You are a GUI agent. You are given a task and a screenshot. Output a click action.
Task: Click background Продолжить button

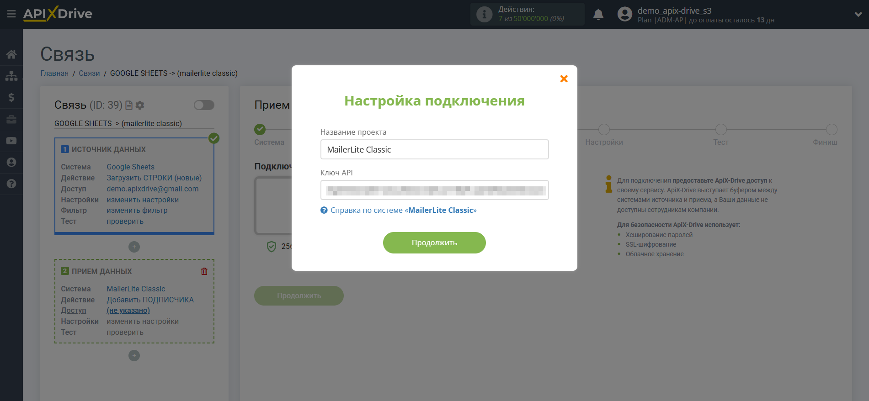[299, 295]
